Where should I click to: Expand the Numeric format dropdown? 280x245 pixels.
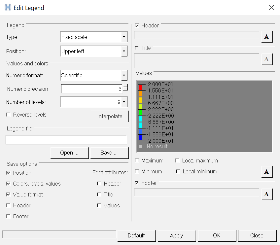pyautogui.click(x=124, y=75)
